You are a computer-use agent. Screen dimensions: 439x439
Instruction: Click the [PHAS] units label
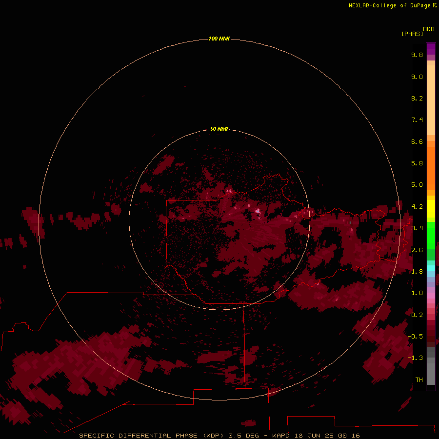(x=412, y=34)
